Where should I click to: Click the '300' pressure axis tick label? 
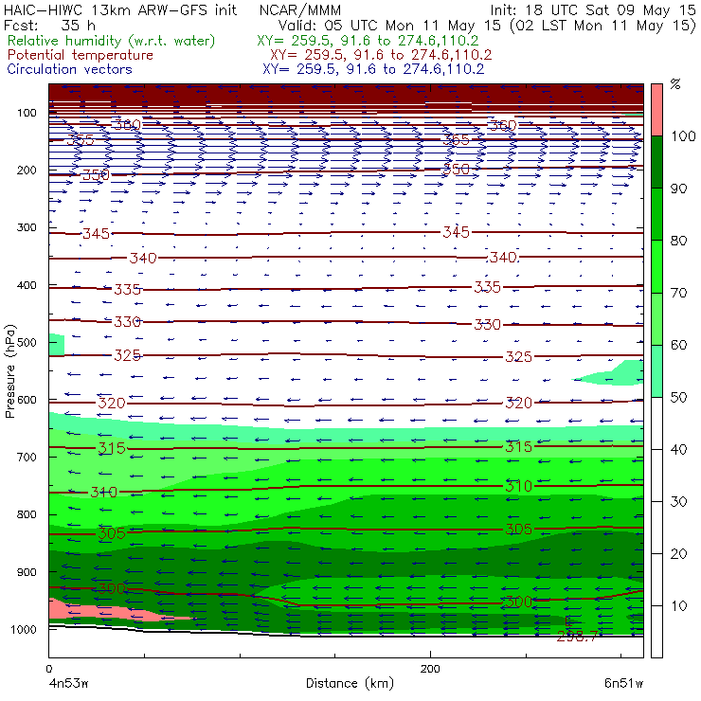pyautogui.click(x=27, y=227)
